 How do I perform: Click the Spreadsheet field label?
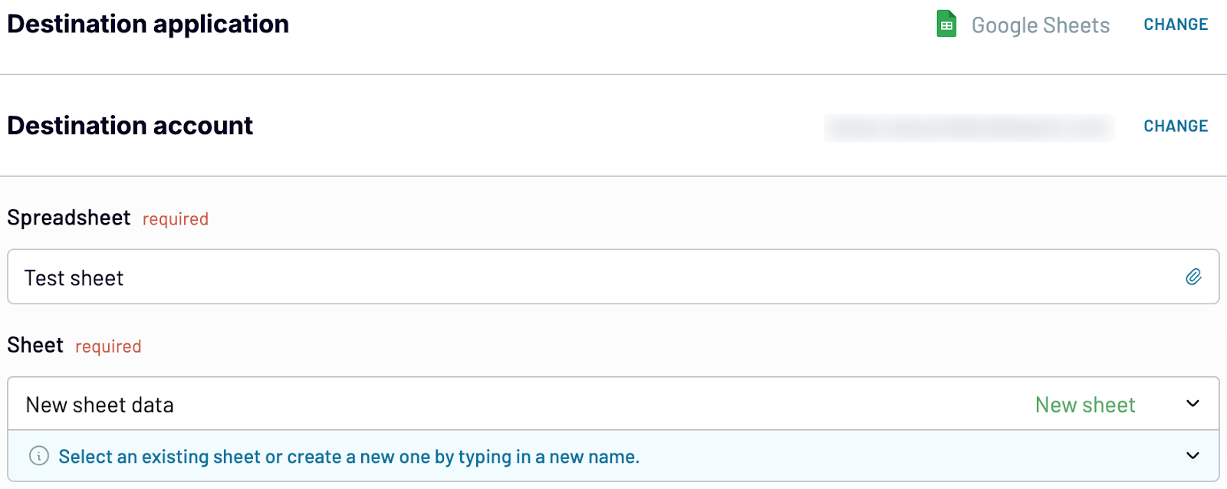69,218
